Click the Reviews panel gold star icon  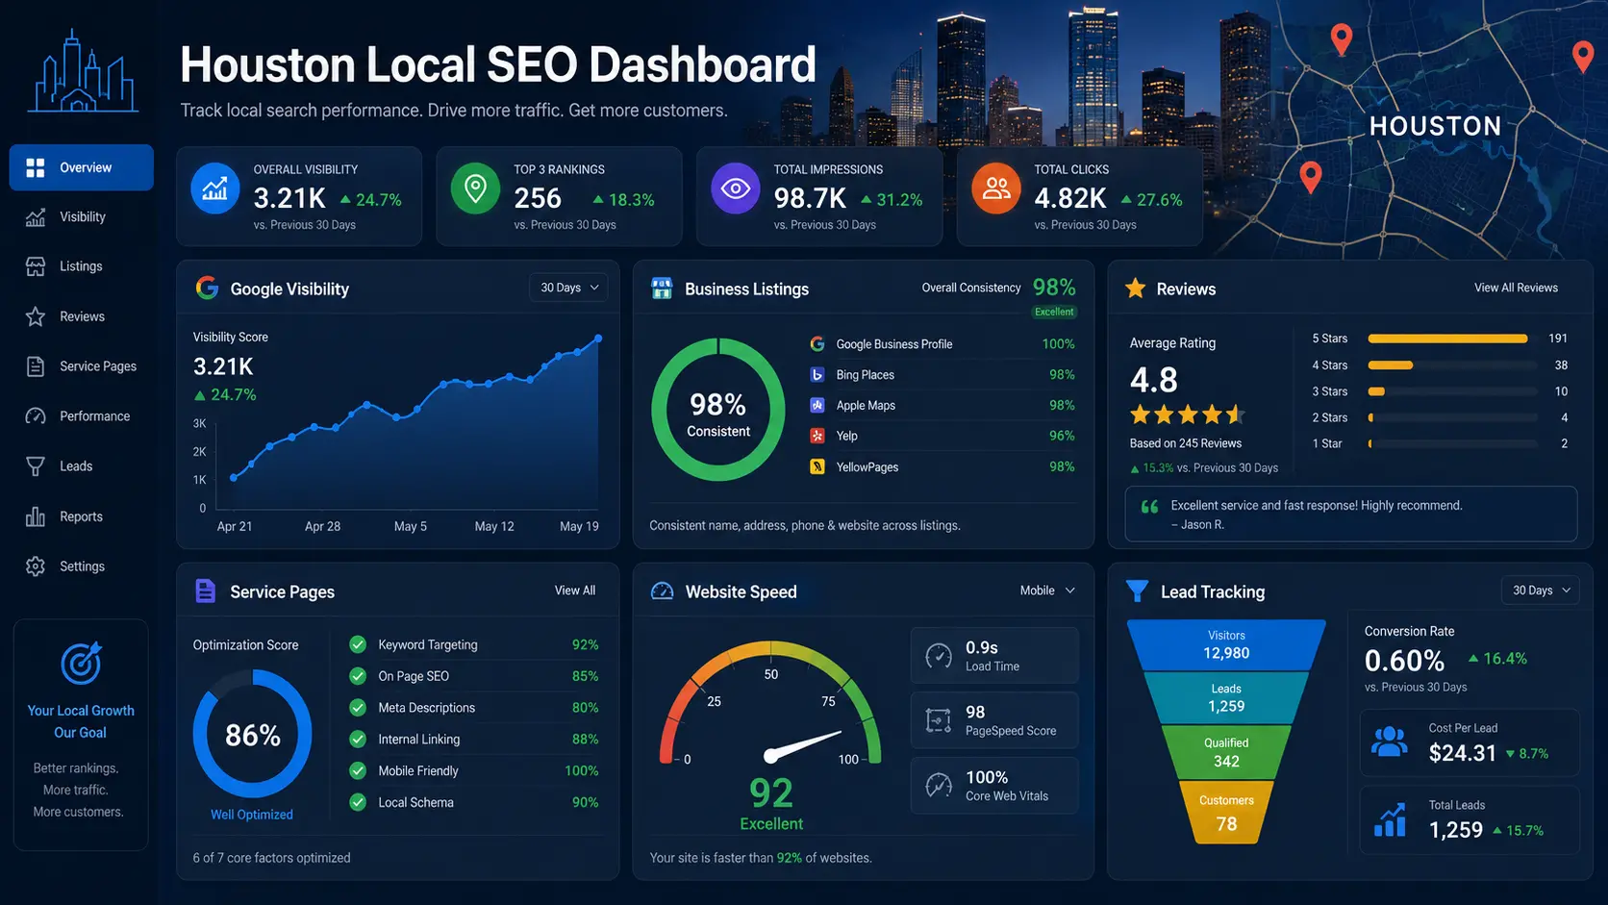(x=1136, y=289)
